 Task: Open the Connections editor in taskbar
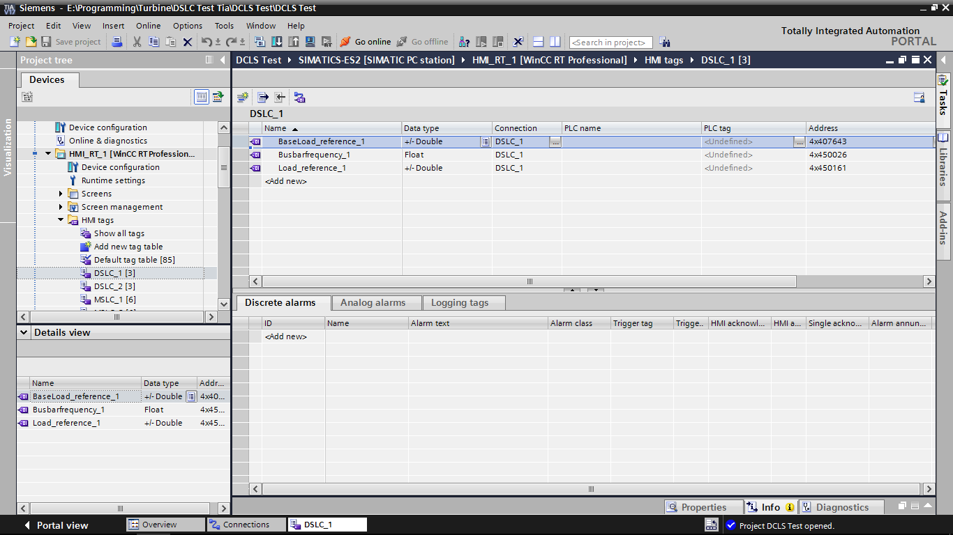(246, 525)
